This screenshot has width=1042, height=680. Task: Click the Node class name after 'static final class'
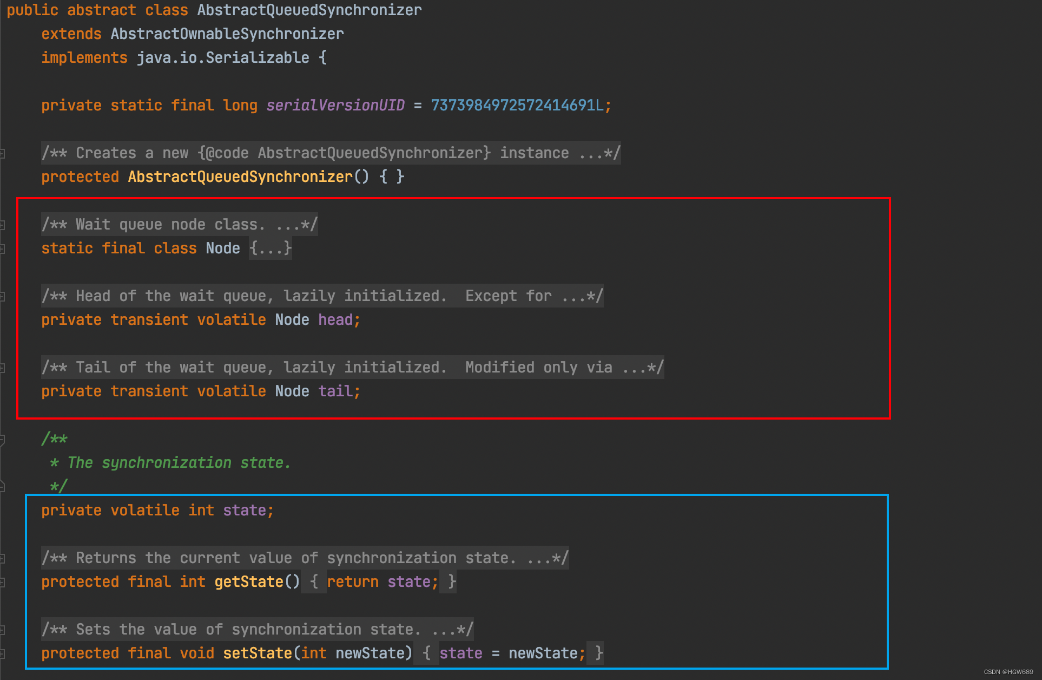[x=223, y=249]
